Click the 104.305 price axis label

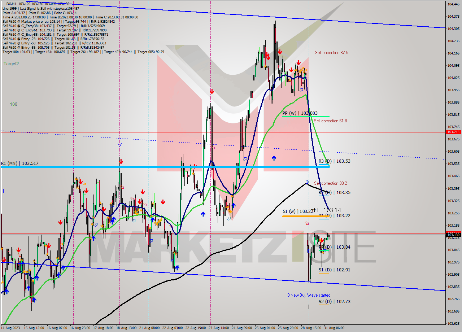pyautogui.click(x=453, y=29)
